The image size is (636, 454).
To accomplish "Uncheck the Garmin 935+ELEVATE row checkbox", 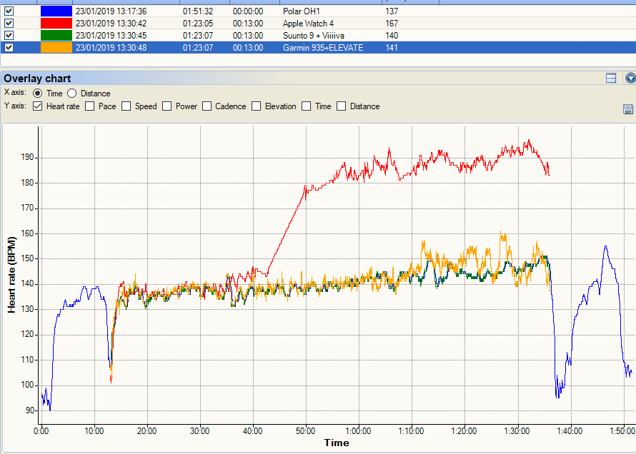I will 9,47.
